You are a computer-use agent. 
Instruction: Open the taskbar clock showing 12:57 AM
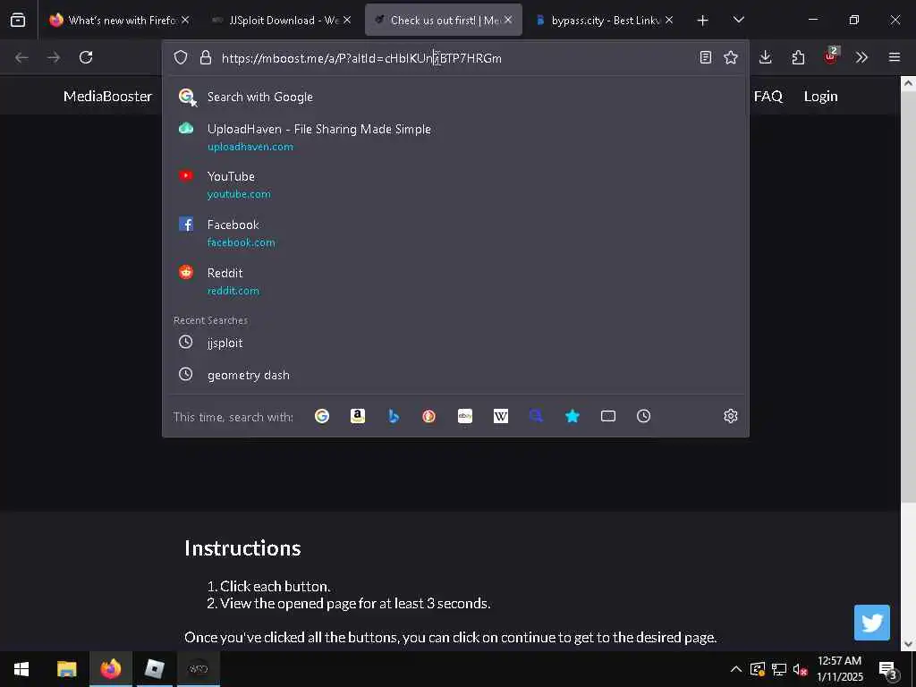tap(839, 669)
